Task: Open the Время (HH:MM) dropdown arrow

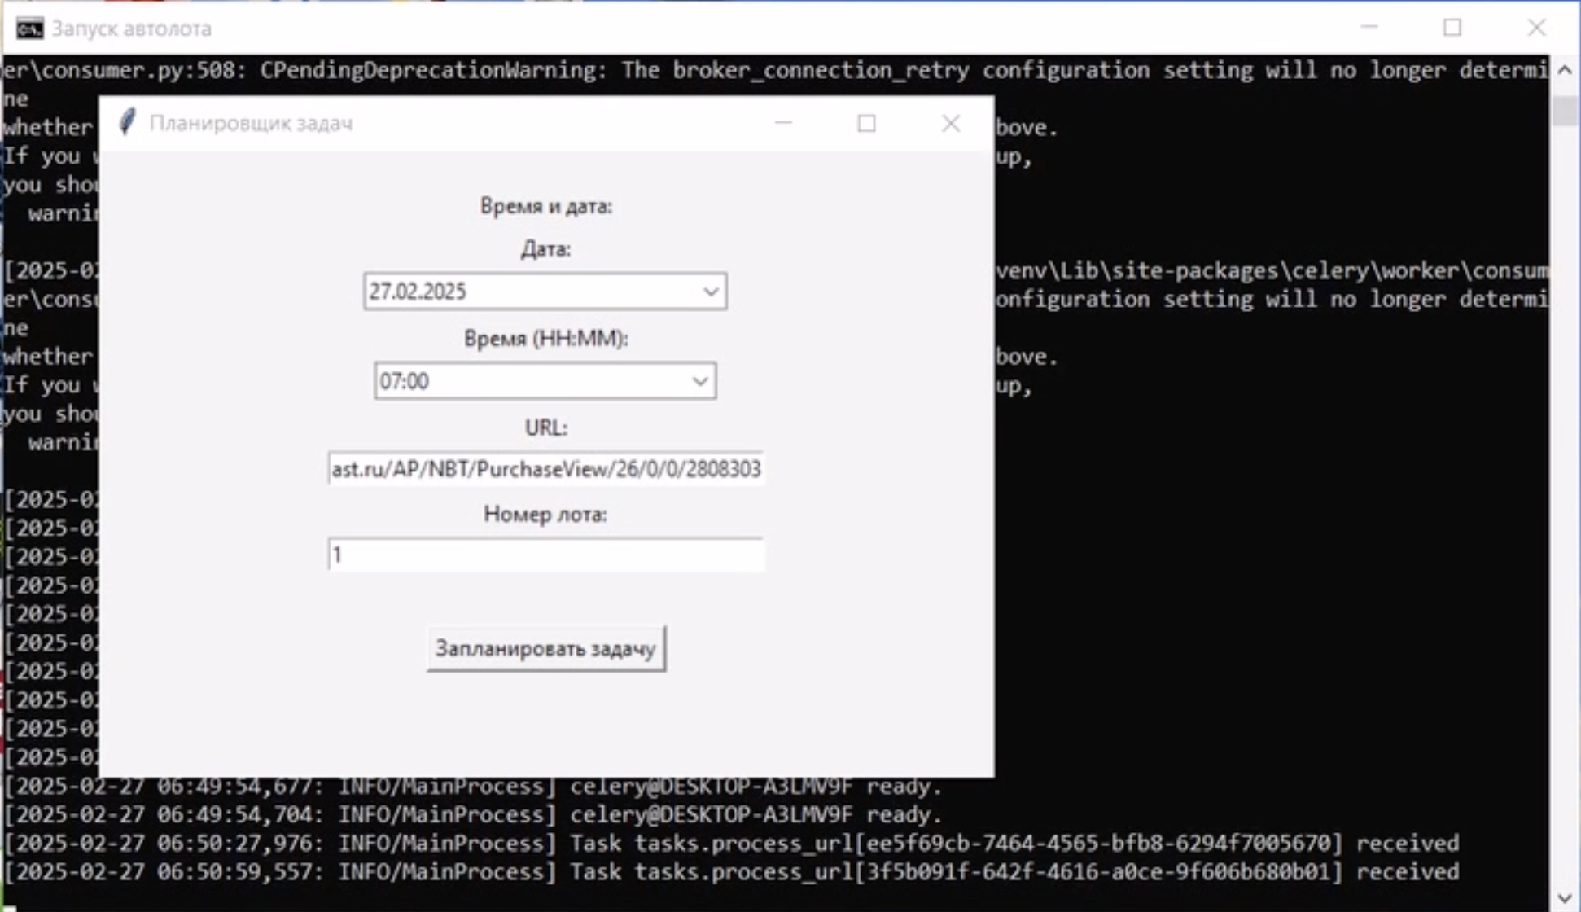Action: point(699,381)
